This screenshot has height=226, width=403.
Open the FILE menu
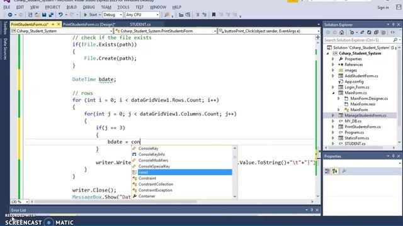(x=7, y=7)
